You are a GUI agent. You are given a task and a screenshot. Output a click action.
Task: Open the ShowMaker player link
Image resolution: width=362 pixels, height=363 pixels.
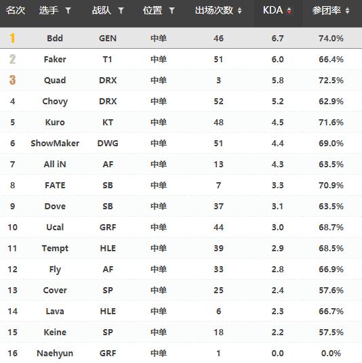55,144
